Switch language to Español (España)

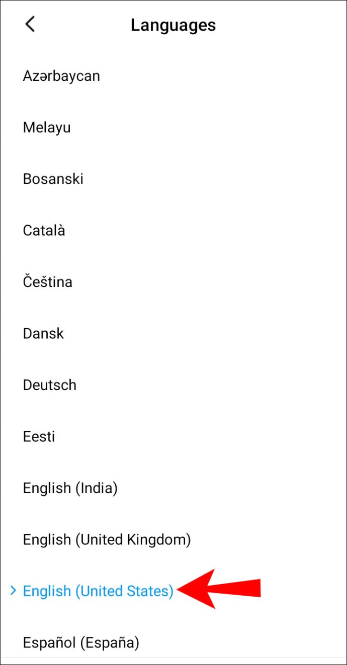81,642
